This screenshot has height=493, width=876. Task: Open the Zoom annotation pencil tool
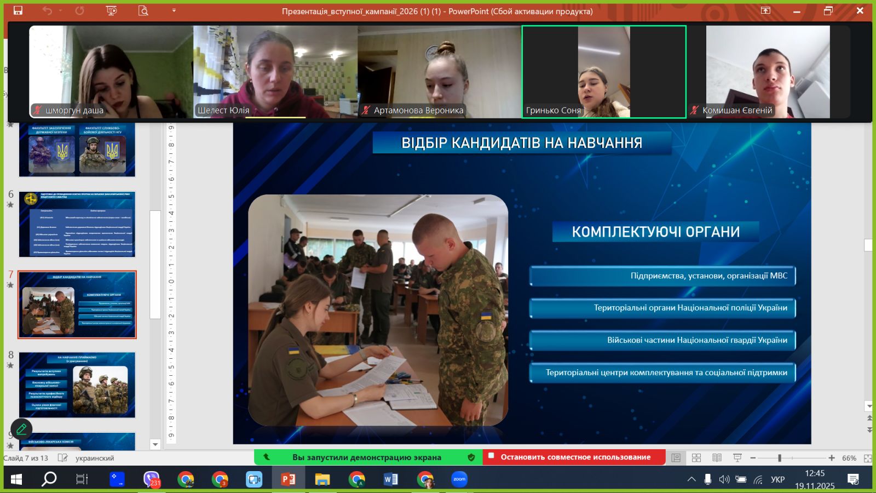[21, 429]
